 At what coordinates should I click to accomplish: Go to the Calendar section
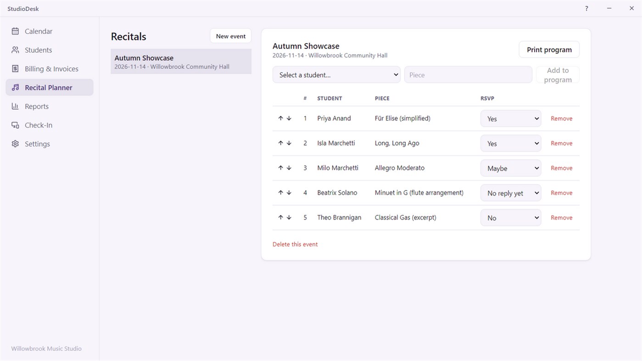(x=50, y=31)
